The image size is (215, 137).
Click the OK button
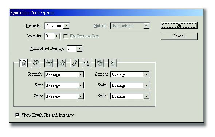point(179,25)
